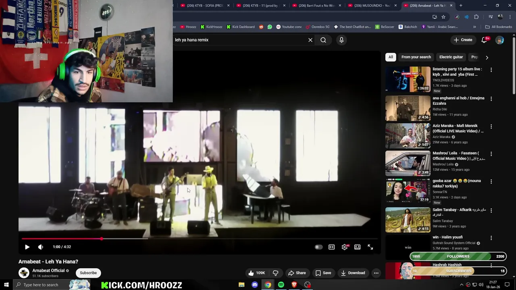Open options for Salim Tarabay Afkarik
Image resolution: width=516 pixels, height=290 pixels.
(x=491, y=210)
